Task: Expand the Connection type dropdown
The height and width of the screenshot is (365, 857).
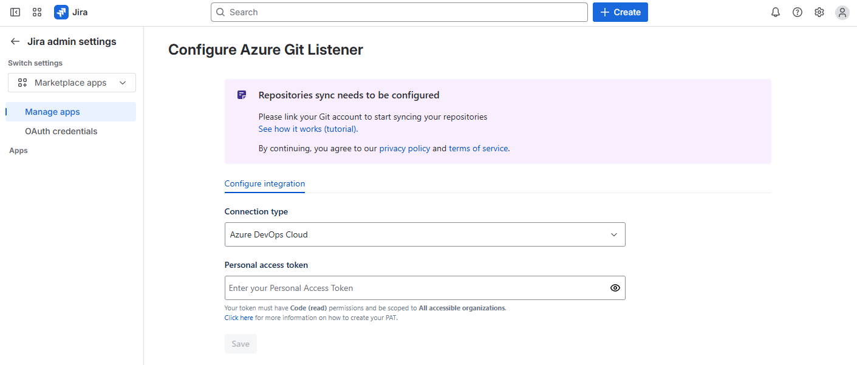Action: click(x=425, y=234)
